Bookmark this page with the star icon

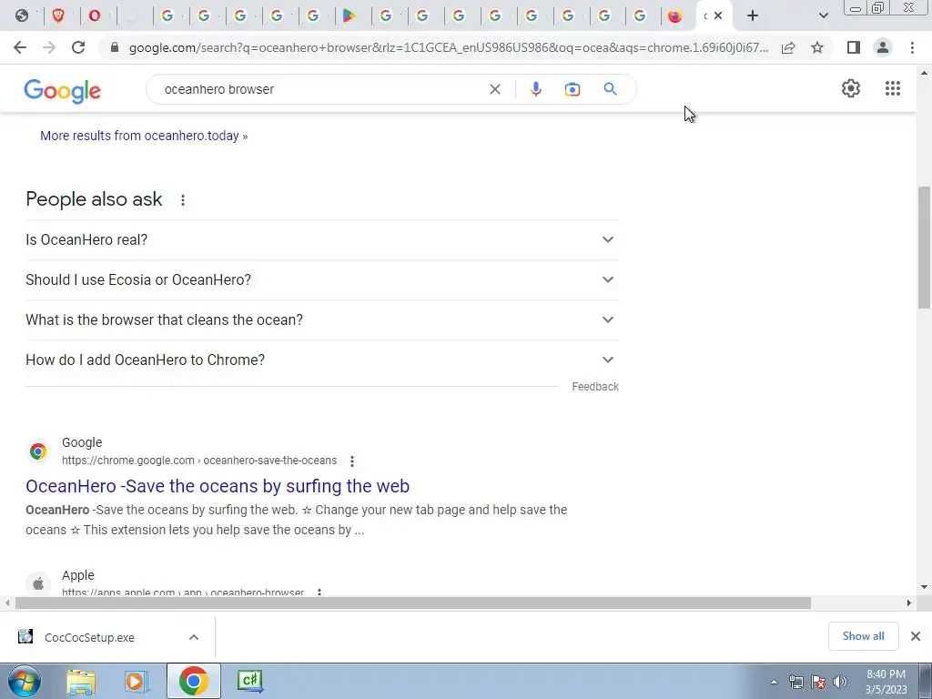817,47
